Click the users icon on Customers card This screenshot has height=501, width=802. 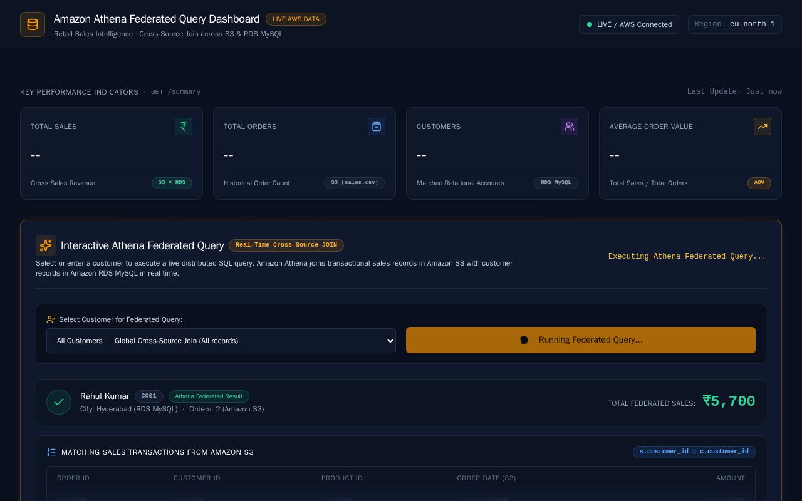[x=570, y=127]
